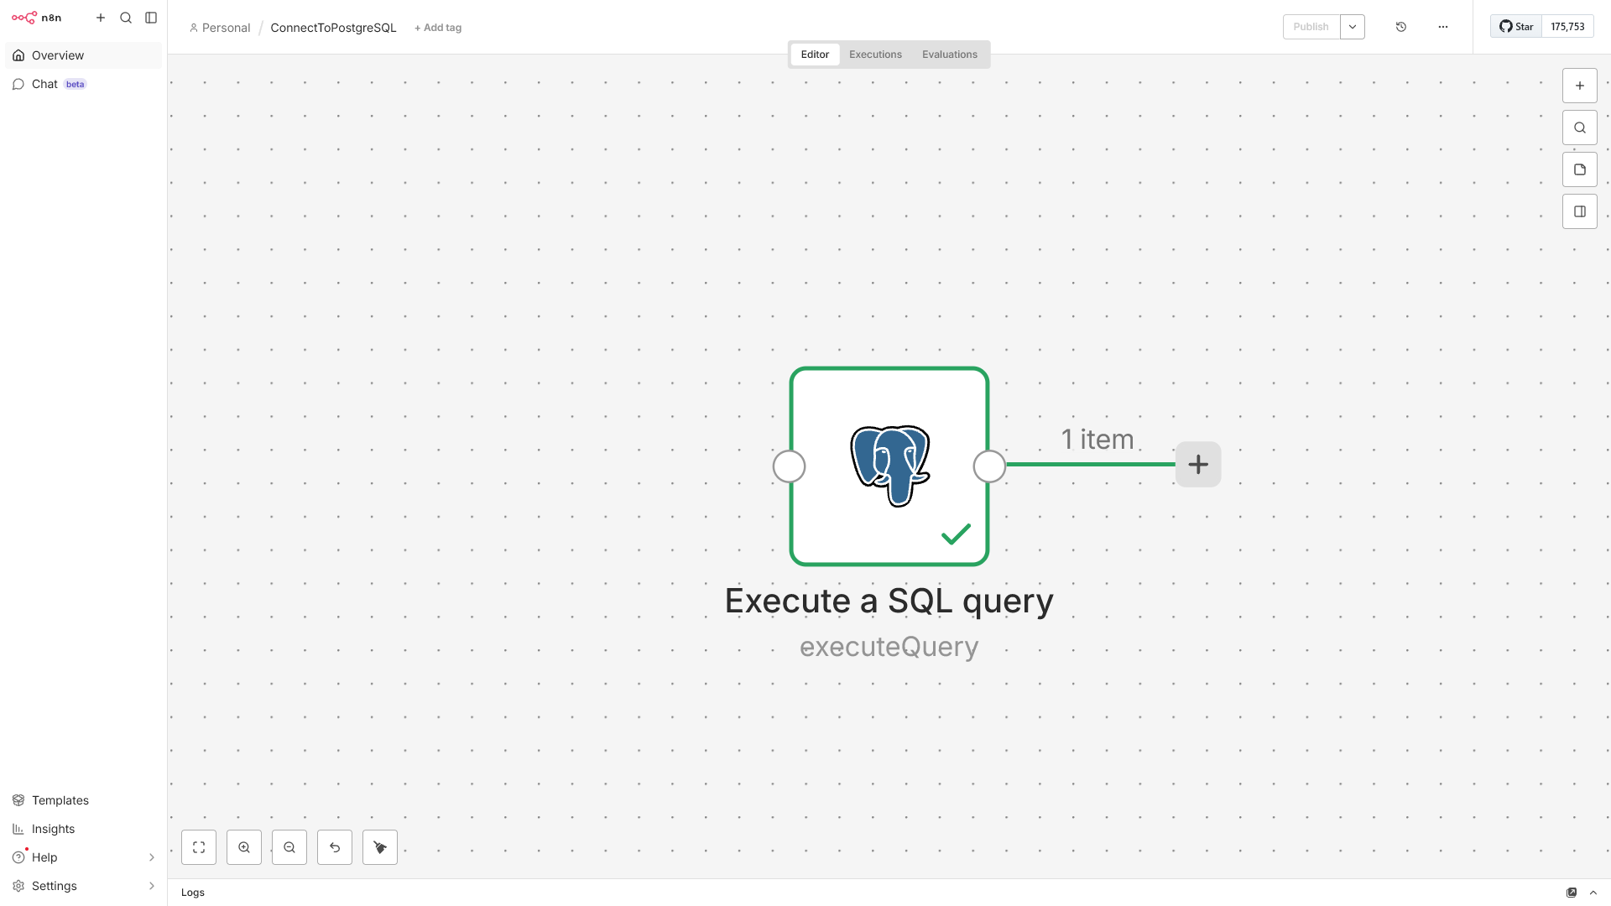This screenshot has height=906, width=1611.
Task: Expand the Logs panel chevron
Action: (1593, 893)
